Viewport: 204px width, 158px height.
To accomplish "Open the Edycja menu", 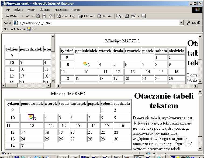I will click(19, 10).
